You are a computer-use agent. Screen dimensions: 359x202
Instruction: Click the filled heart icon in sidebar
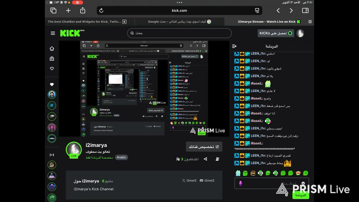(52, 84)
